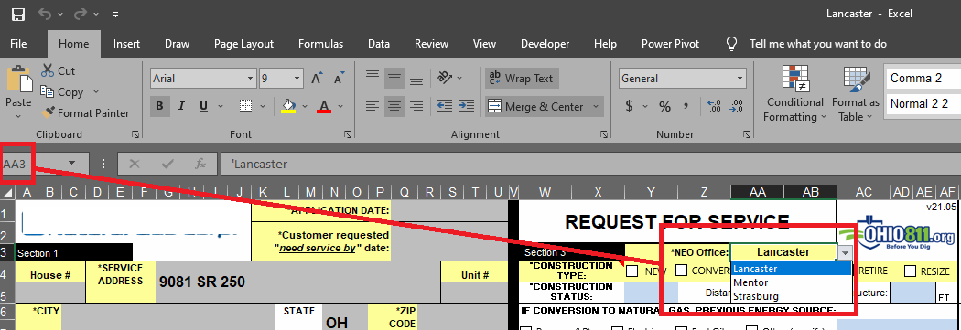The height and width of the screenshot is (330, 961).
Task: Open the Formulas ribbon tab
Action: [x=320, y=44]
